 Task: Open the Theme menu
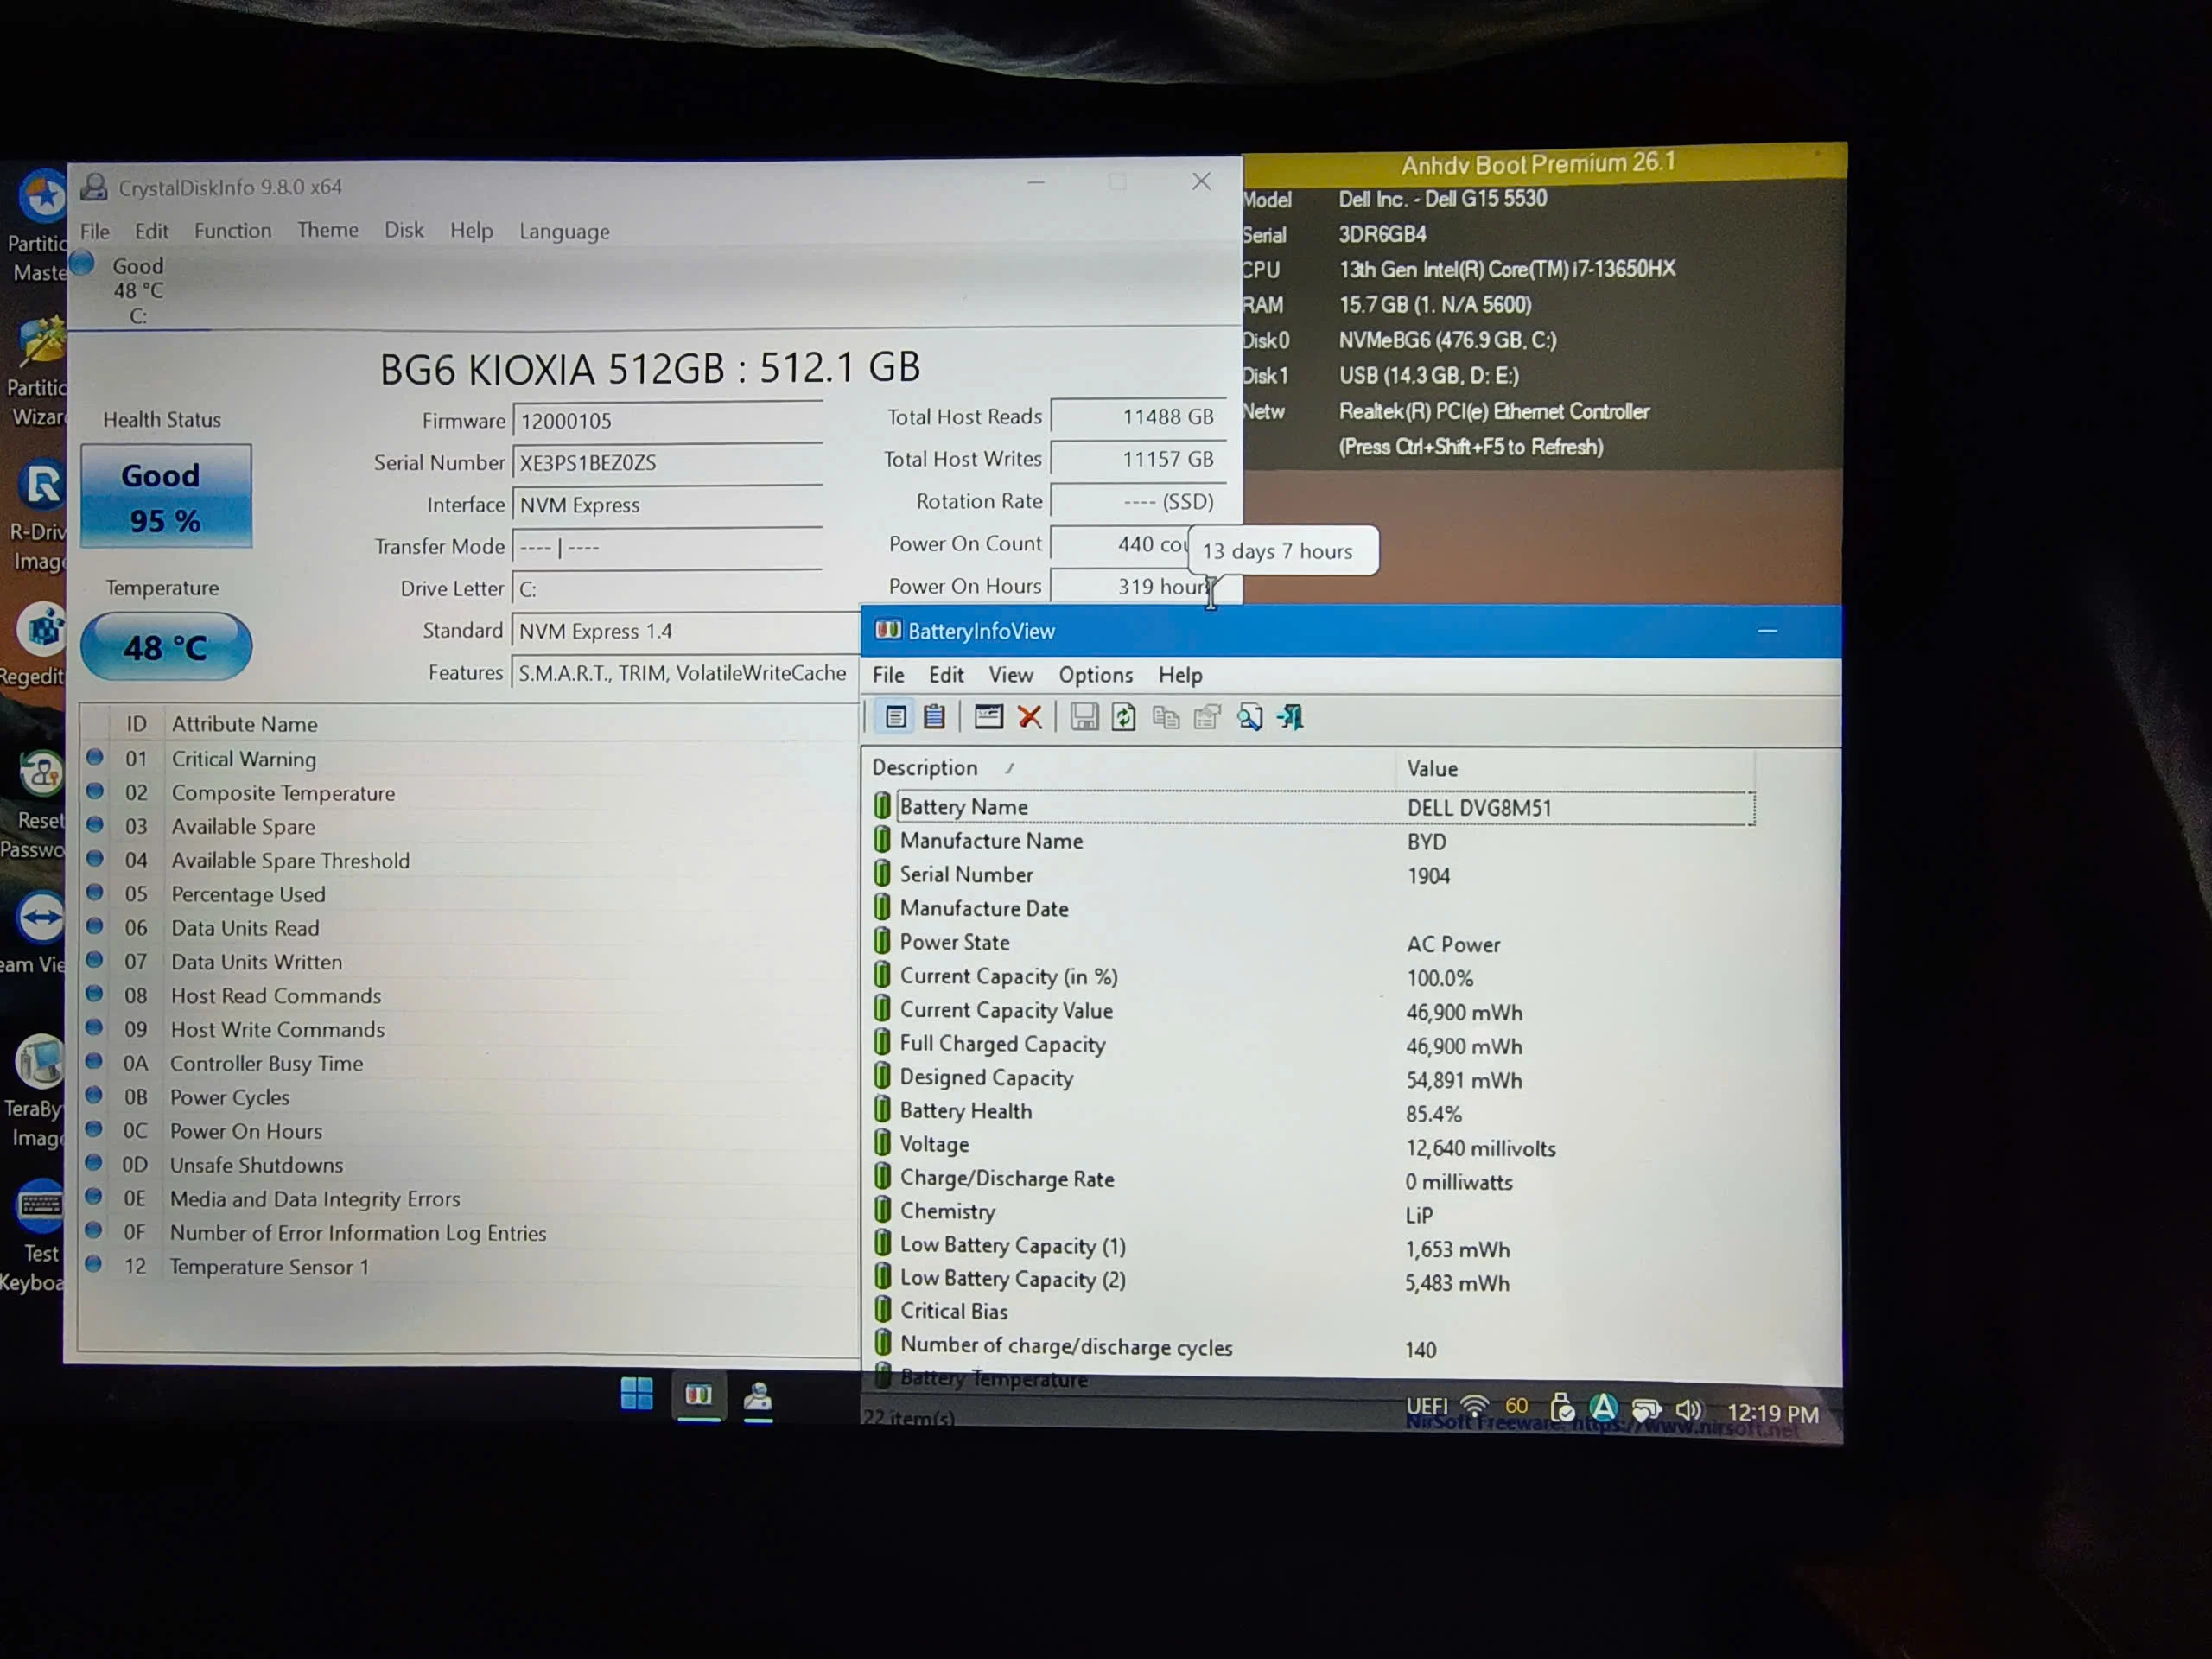tap(328, 230)
